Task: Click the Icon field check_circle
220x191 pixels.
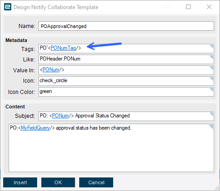Action: click(126, 81)
